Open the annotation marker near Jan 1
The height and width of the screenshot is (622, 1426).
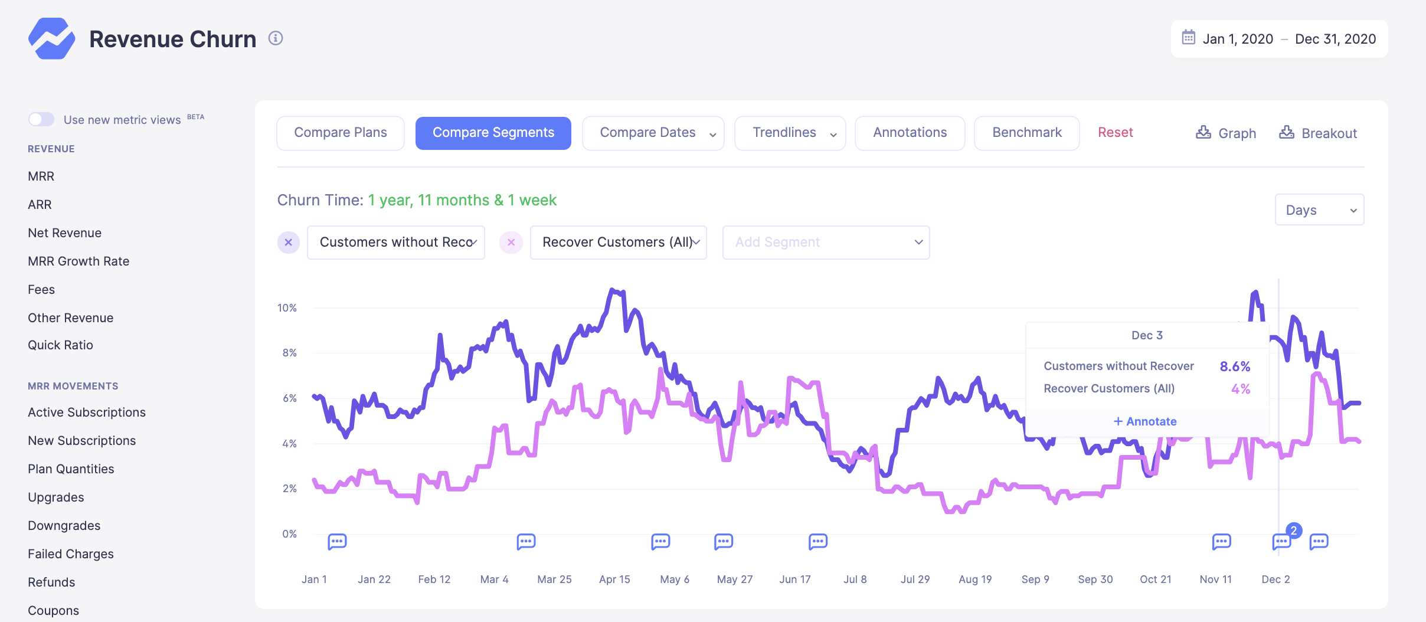click(x=337, y=541)
